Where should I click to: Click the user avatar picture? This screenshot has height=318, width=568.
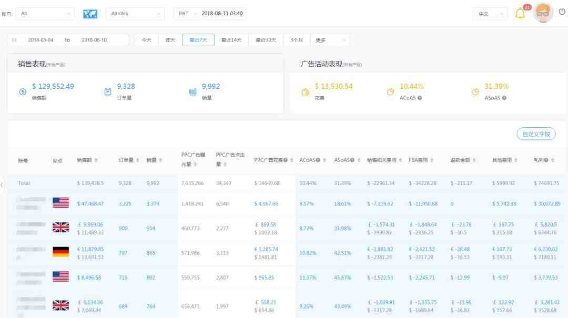(x=543, y=13)
